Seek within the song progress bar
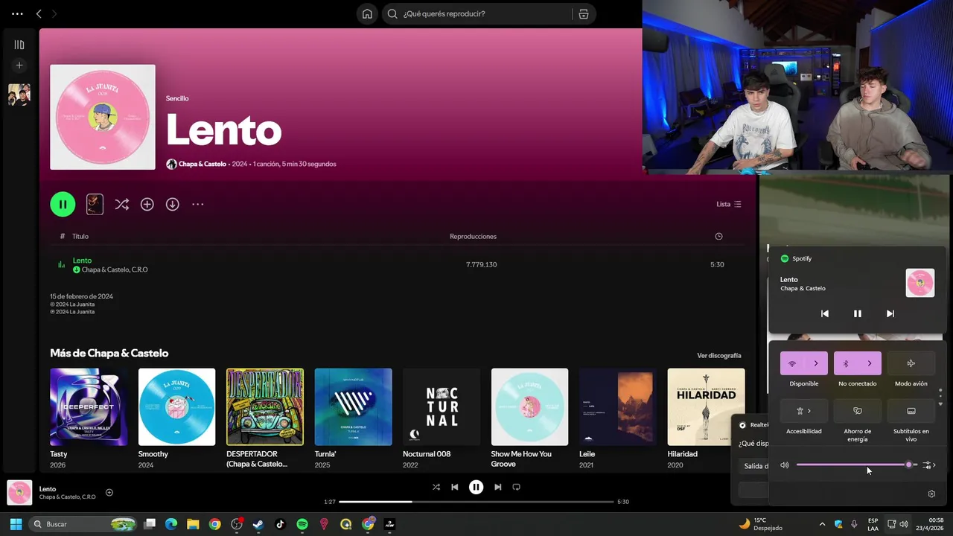The image size is (953, 536). tap(476, 502)
